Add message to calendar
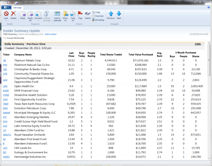Image resolution: width=212 pixels, height=166 pixels. [57, 16]
